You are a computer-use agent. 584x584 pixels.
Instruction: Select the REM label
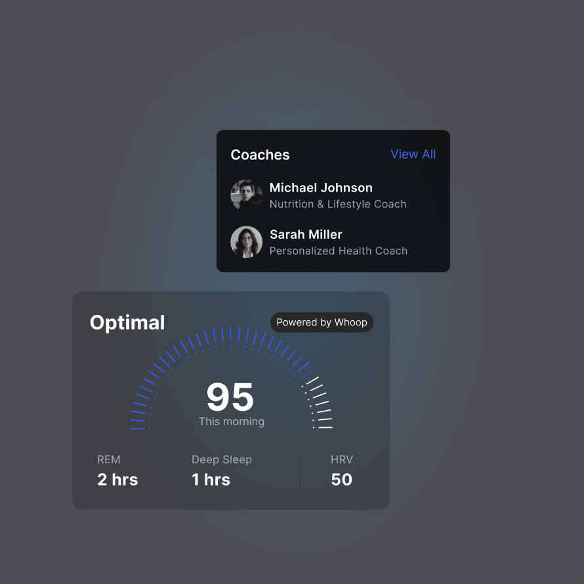(x=109, y=459)
